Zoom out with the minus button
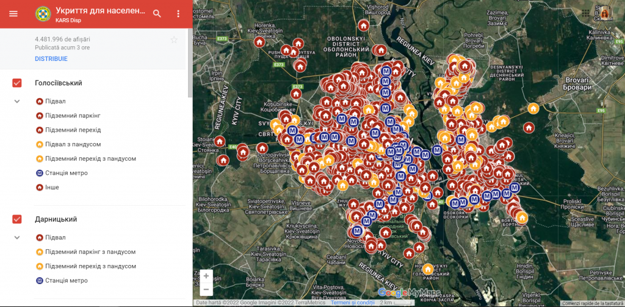 point(206,290)
